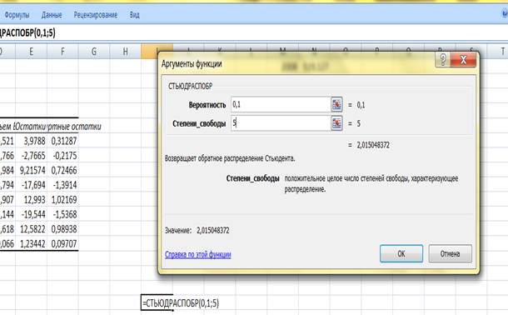Viewport: 508px width, 315px height.
Task: Select cell with value 12,993
Action: pos(31,200)
